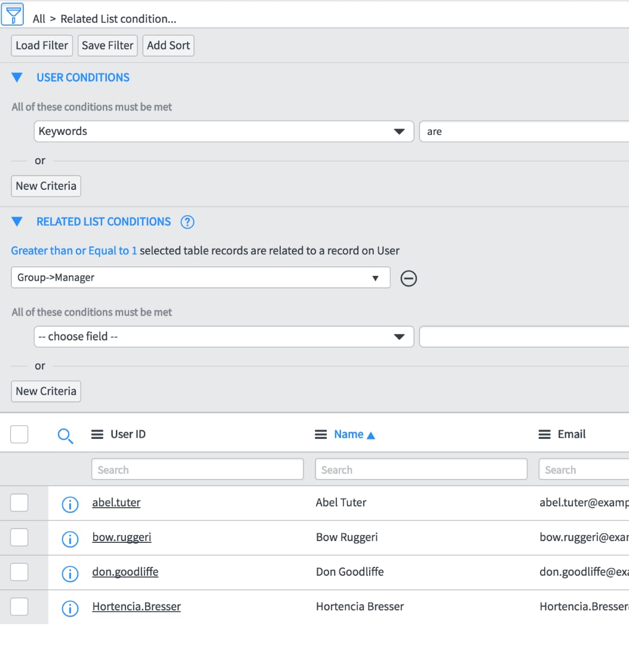This screenshot has height=645, width=629.
Task: Click the Name column search field
Action: pyautogui.click(x=421, y=469)
